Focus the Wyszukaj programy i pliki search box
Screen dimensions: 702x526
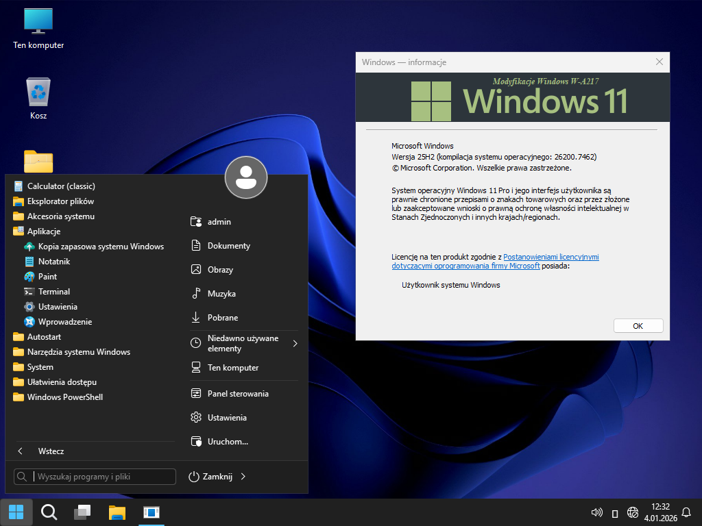[x=103, y=477]
